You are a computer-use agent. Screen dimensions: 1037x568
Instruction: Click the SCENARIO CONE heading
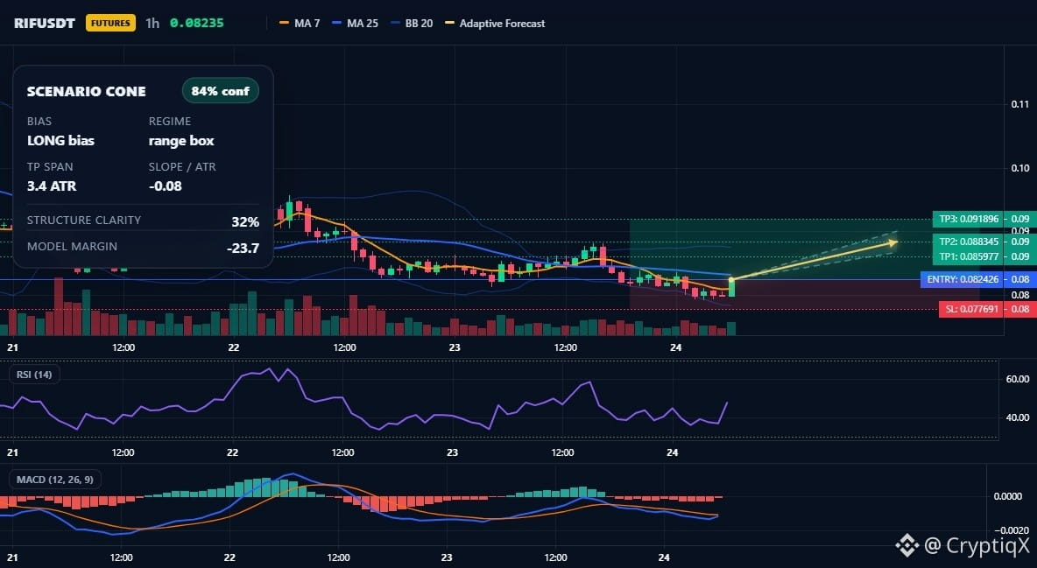(x=87, y=91)
